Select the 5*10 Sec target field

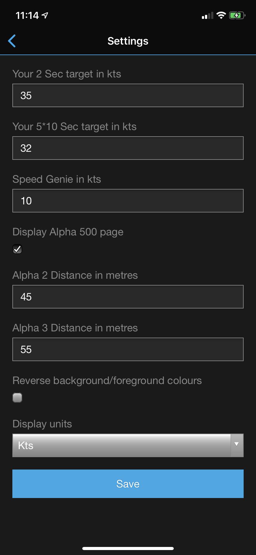pyautogui.click(x=128, y=148)
